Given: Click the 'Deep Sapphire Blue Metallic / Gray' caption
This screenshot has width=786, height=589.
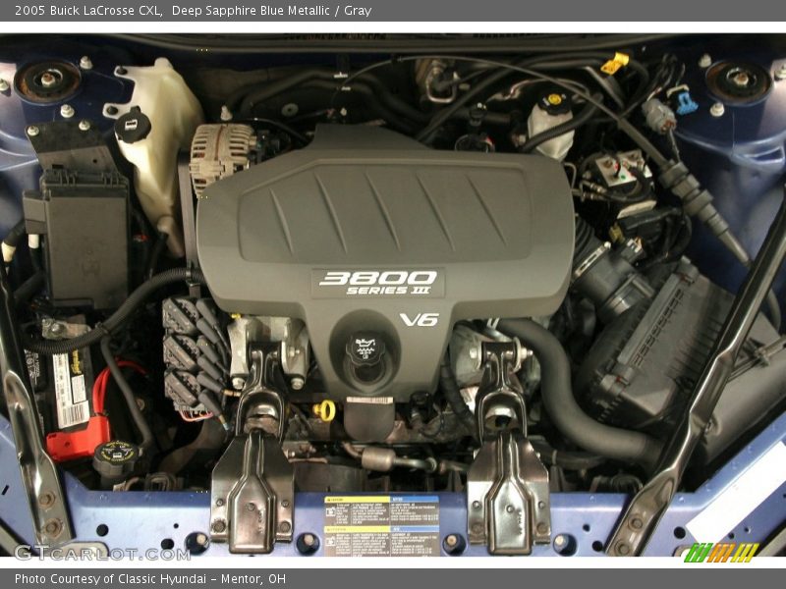Looking at the screenshot, I should (x=271, y=11).
